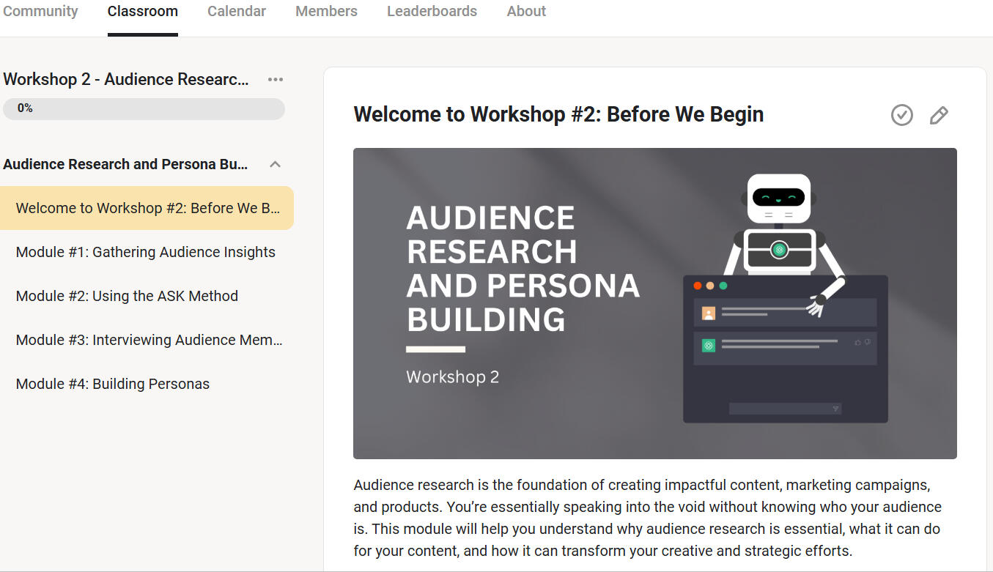Click the Audience Research and Persona Building banner
993x572 pixels.
tap(654, 303)
